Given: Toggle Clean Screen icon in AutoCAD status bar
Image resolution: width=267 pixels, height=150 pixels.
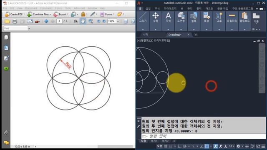Looking at the screenshot, I should (x=258, y=146).
